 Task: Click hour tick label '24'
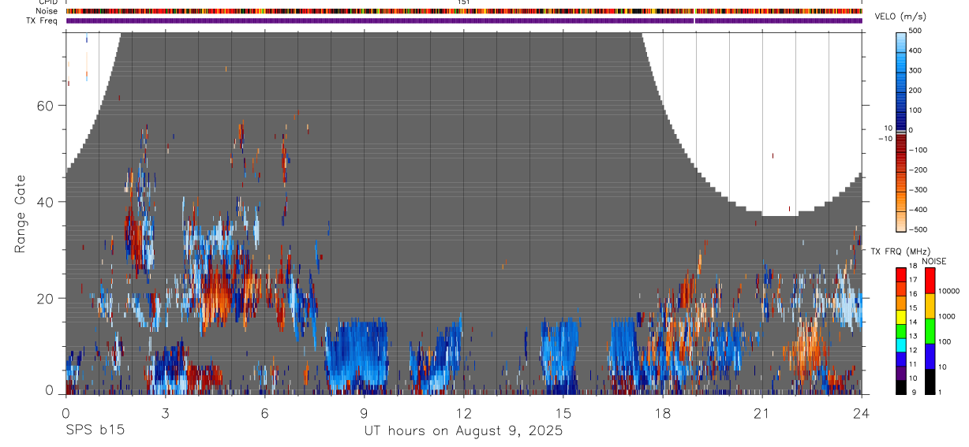click(x=861, y=412)
